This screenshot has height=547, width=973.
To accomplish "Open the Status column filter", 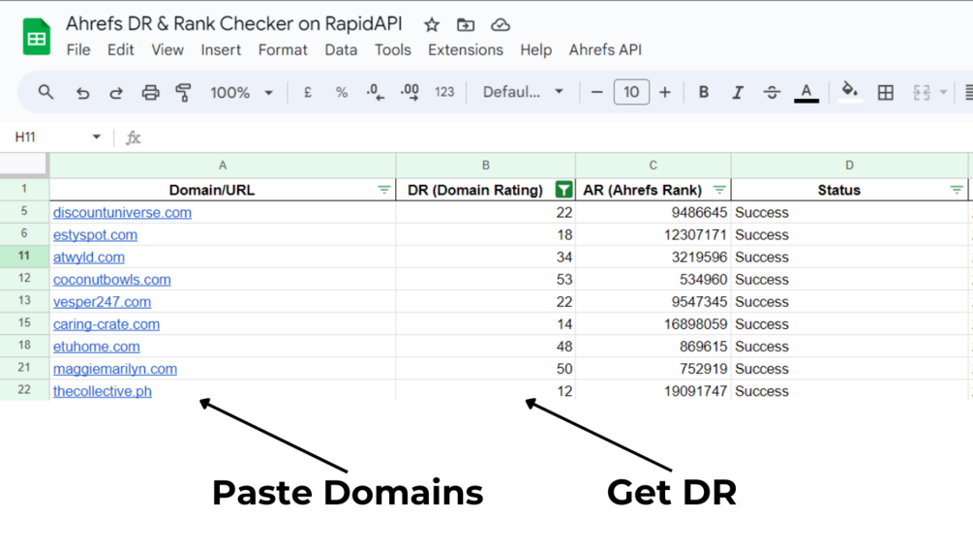I will pyautogui.click(x=957, y=190).
